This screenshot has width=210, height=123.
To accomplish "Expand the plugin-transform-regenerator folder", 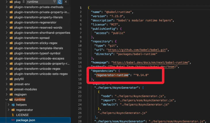I will [7, 22].
